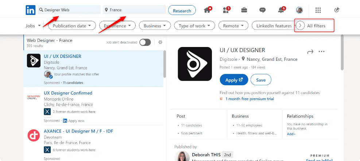360x161 pixels.
Task: Click the Add> relationships link
Action: [x=291, y=134]
